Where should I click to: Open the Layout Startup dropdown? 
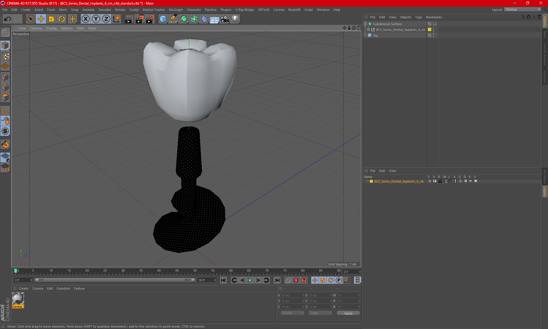pyautogui.click(x=523, y=9)
